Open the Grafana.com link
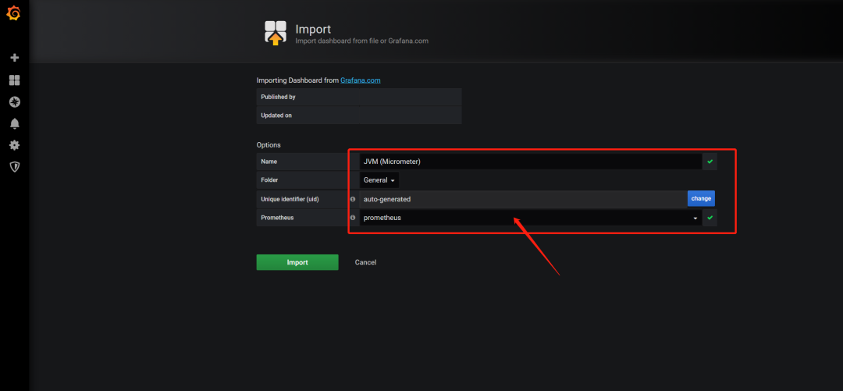 [x=360, y=80]
